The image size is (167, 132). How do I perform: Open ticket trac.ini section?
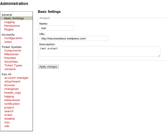coord(8,115)
